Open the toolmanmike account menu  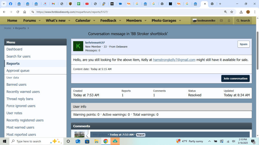pyautogui.click(x=204, y=21)
